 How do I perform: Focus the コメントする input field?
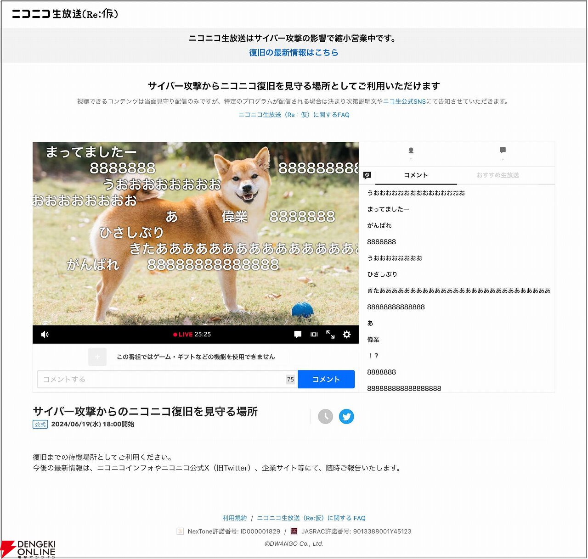tap(167, 379)
